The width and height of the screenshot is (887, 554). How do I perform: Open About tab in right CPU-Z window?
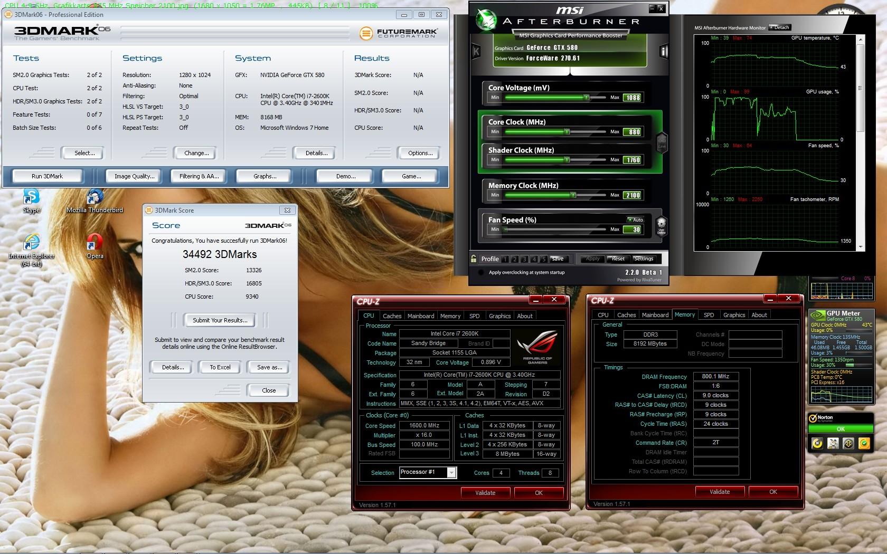759,315
